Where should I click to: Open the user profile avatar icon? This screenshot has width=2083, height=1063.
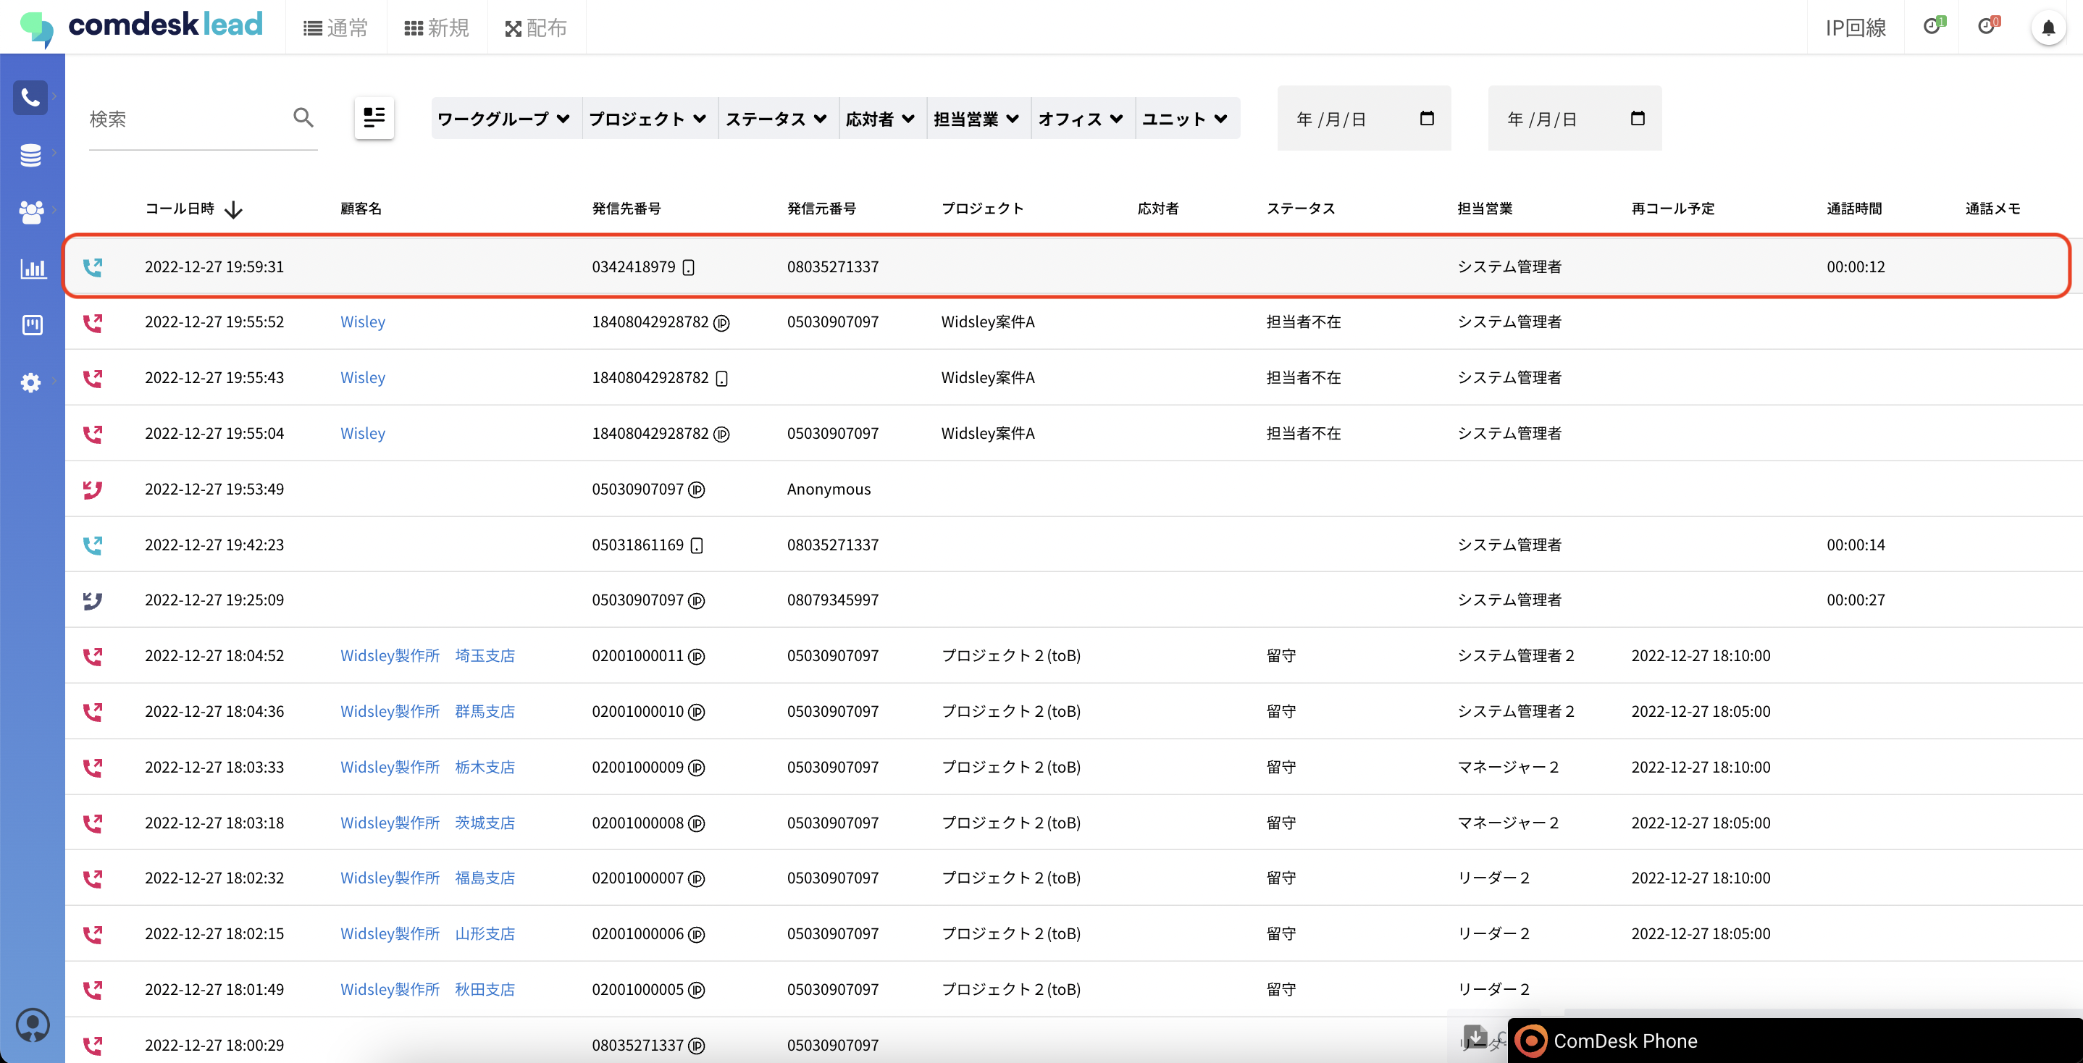(x=33, y=1025)
